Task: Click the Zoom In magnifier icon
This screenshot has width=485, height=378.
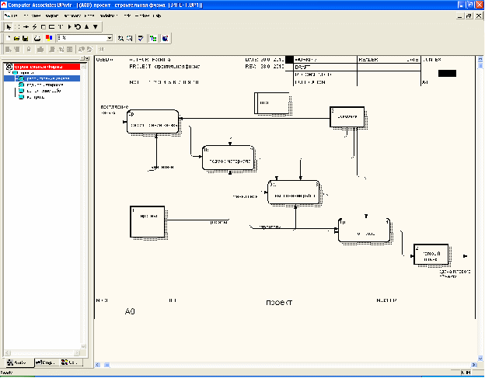Action: [x=121, y=37]
